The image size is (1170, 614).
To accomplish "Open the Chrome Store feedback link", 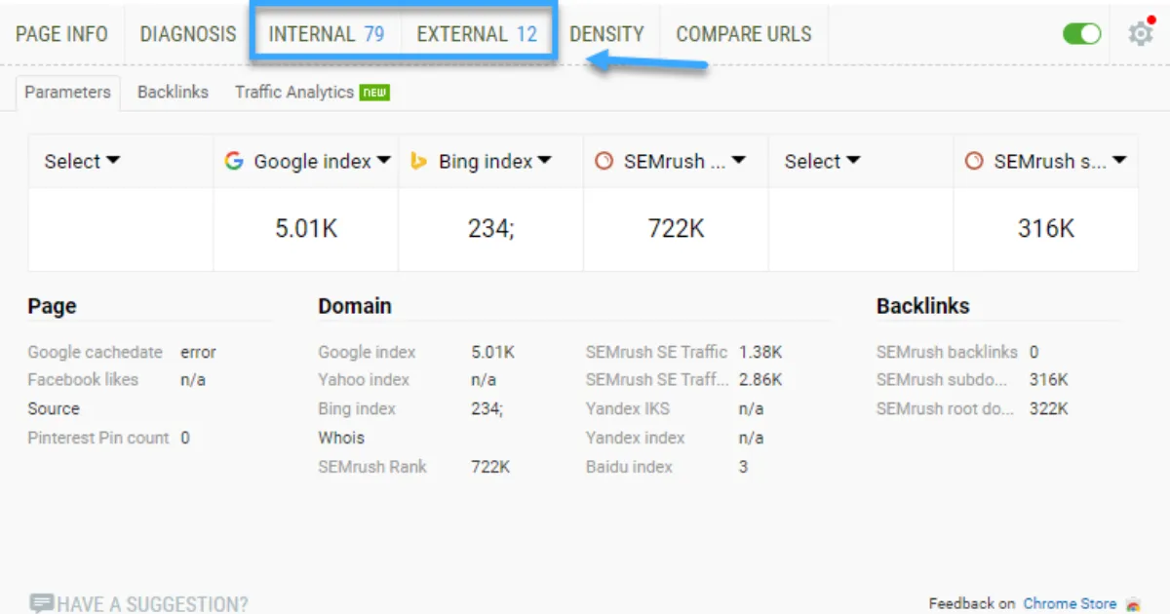I will (1070, 604).
